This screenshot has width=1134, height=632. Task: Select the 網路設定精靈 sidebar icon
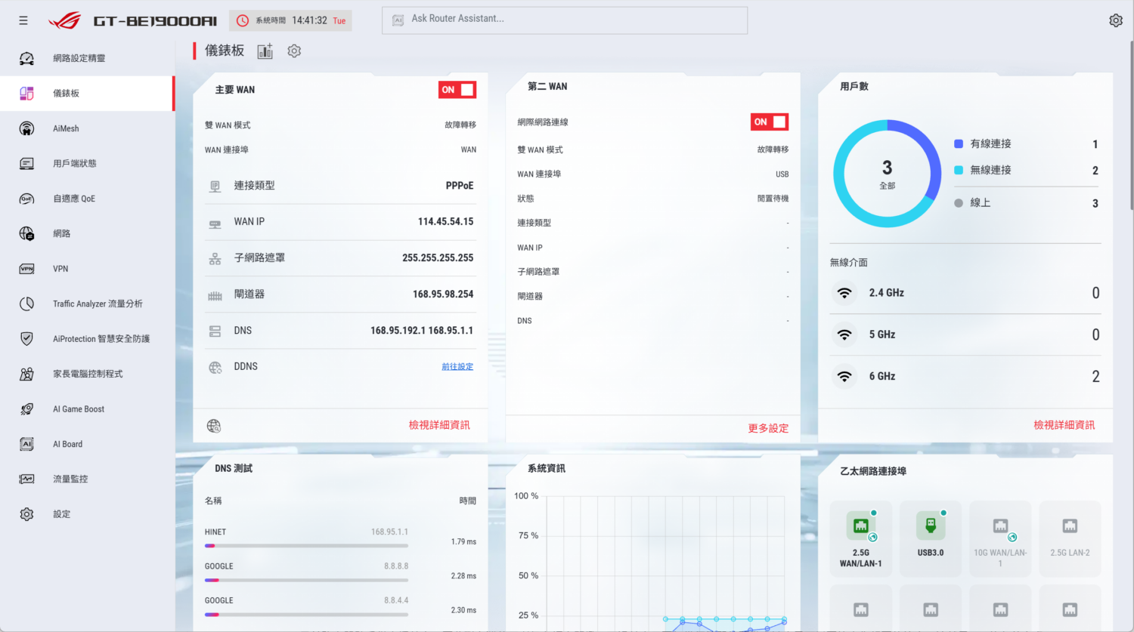26,58
